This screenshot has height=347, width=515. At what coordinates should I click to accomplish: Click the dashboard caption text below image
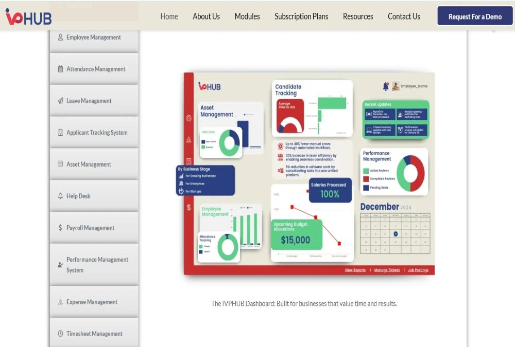pos(304,304)
